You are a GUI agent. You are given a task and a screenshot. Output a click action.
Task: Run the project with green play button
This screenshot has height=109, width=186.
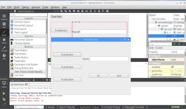tap(4, 93)
